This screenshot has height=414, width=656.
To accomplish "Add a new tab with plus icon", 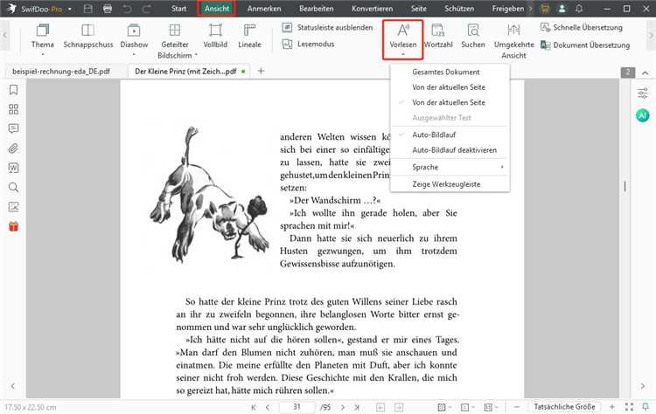I will (x=261, y=71).
